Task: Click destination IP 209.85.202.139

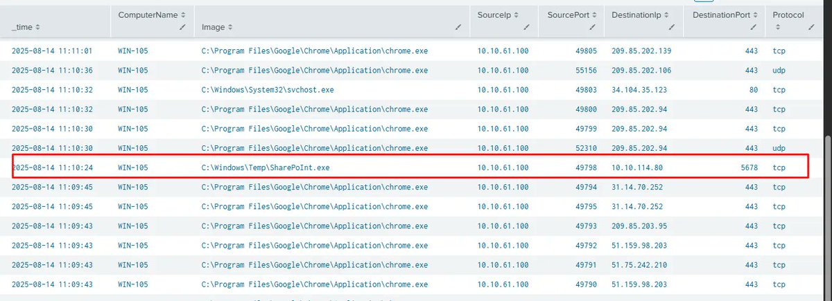Action: (x=642, y=51)
